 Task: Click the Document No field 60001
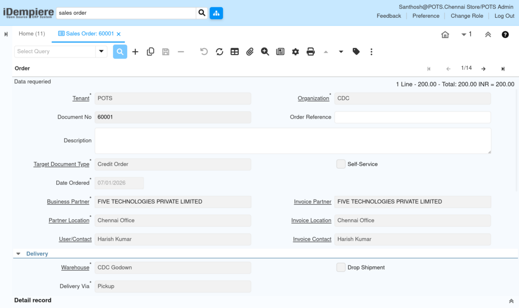point(173,117)
